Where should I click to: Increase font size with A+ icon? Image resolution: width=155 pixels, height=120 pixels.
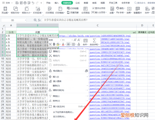(75, 40)
